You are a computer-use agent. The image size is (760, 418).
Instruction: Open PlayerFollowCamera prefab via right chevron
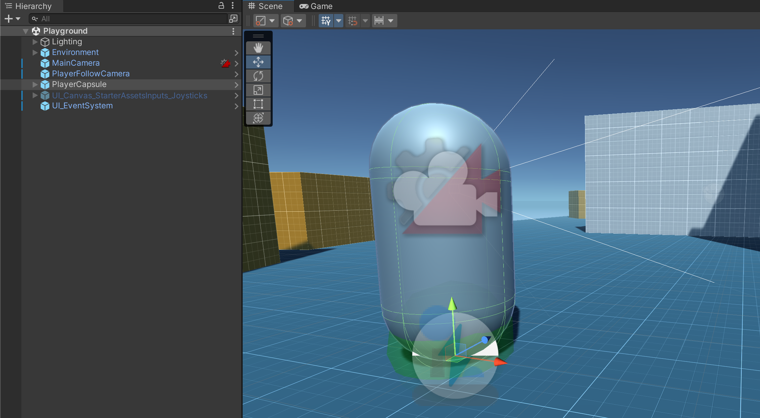pos(236,74)
